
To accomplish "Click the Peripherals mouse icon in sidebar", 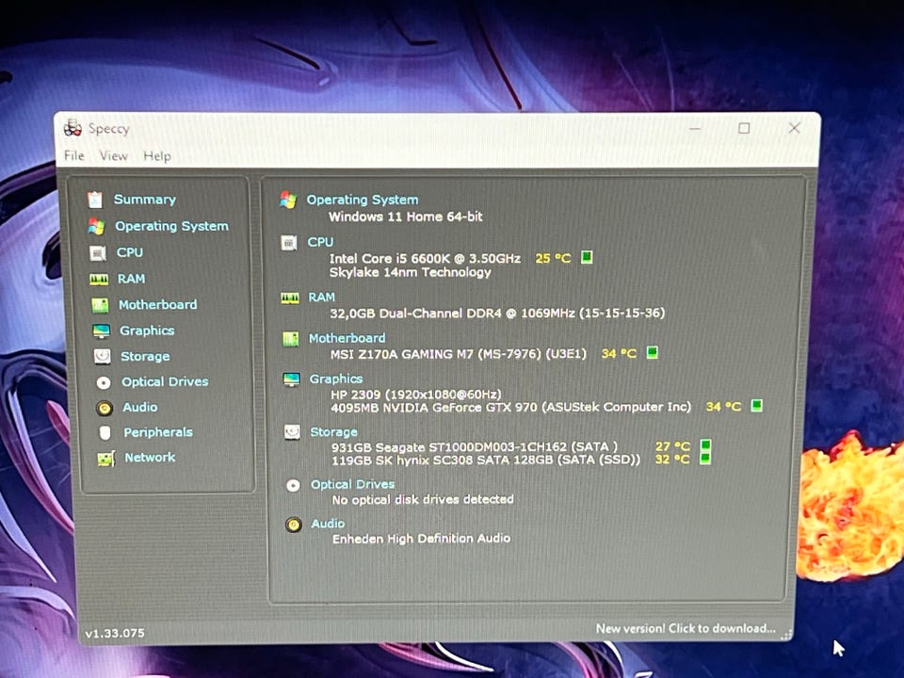I will point(105,433).
